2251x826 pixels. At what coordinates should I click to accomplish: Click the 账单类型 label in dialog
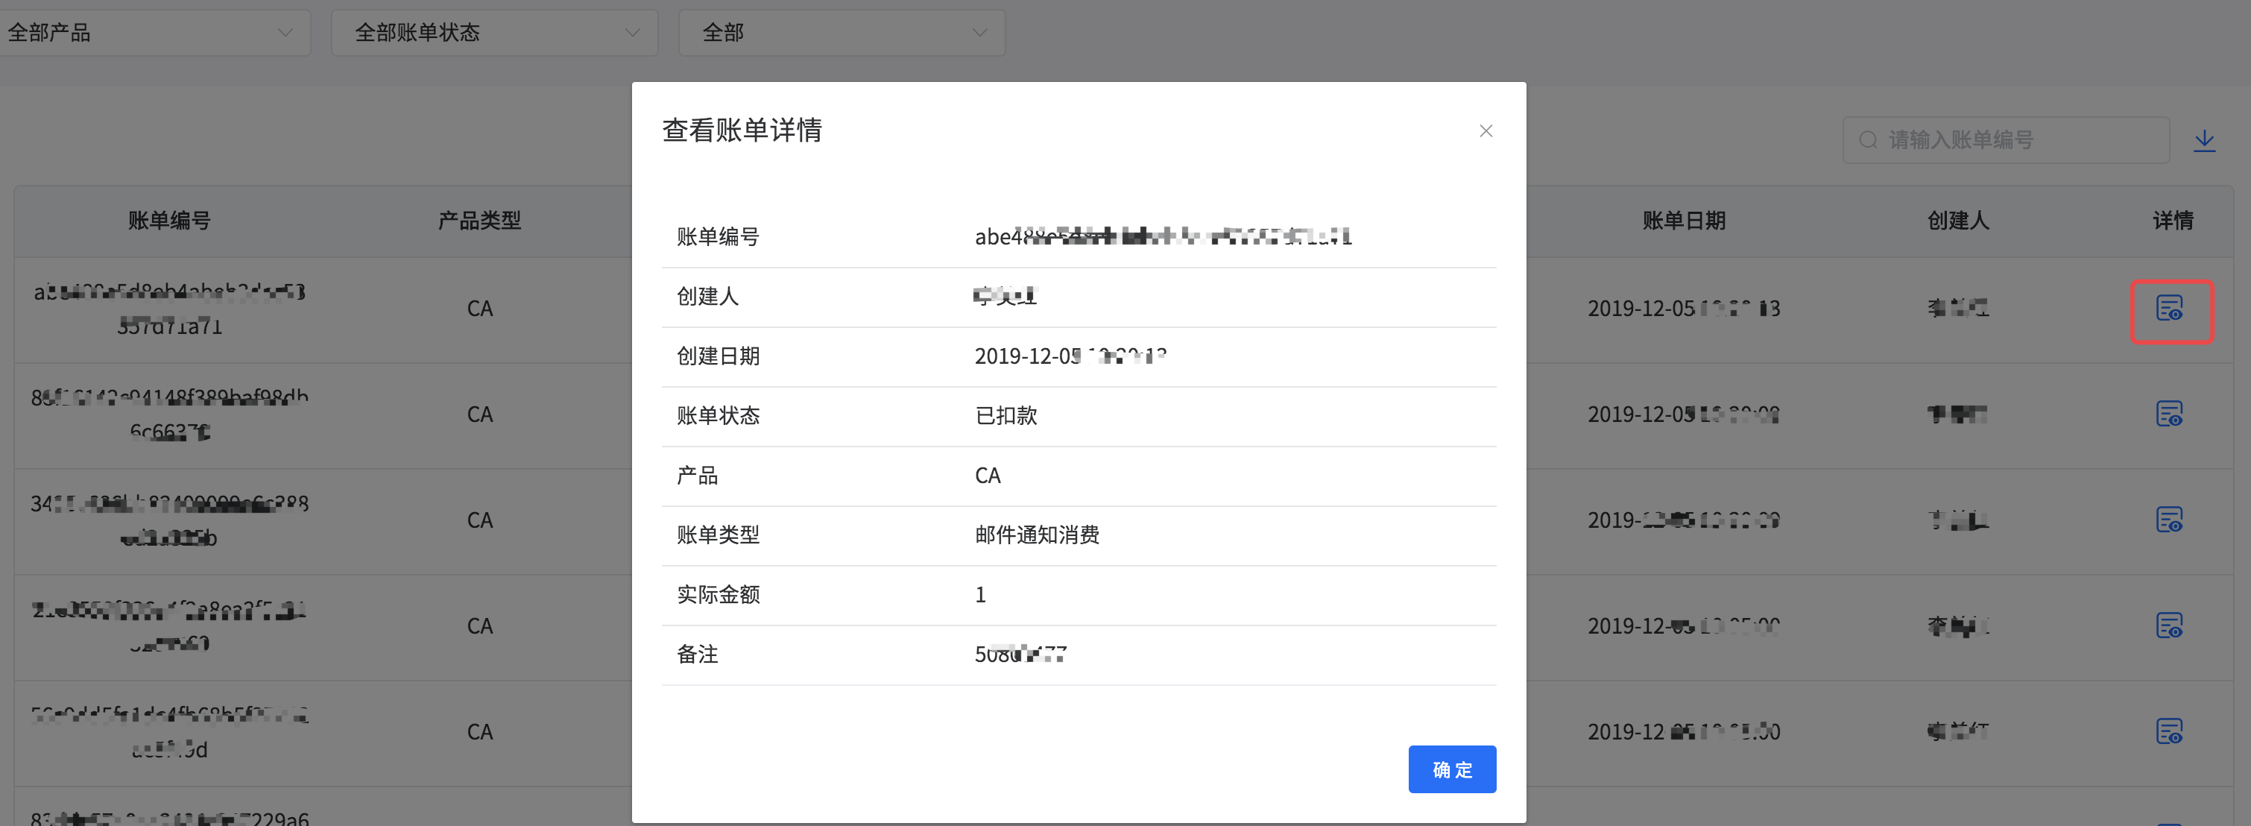[x=719, y=535]
